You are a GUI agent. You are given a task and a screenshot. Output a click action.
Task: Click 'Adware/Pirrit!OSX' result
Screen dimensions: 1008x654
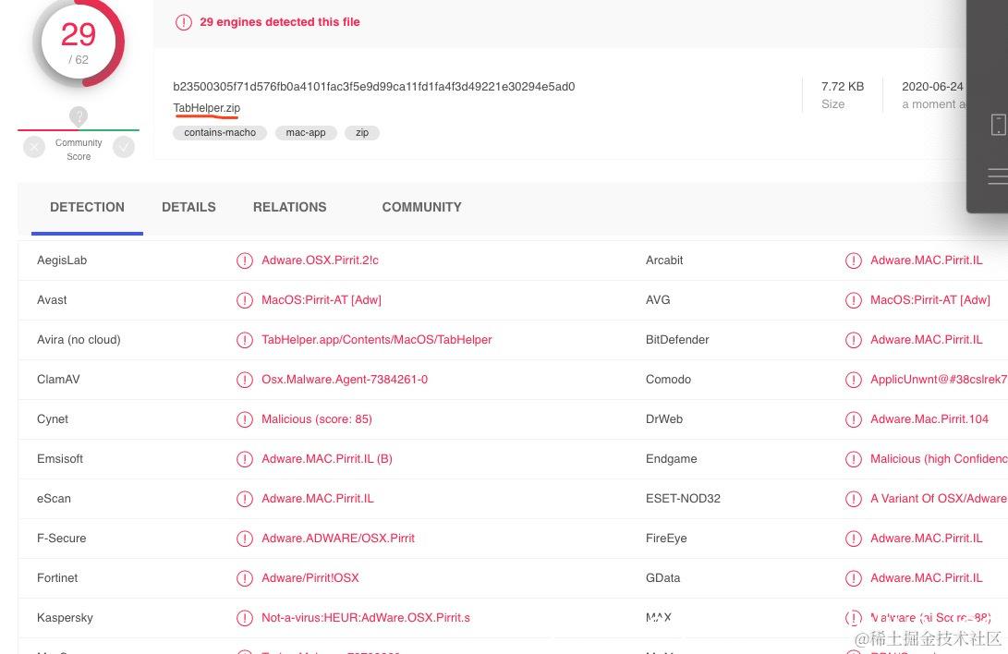tap(310, 578)
